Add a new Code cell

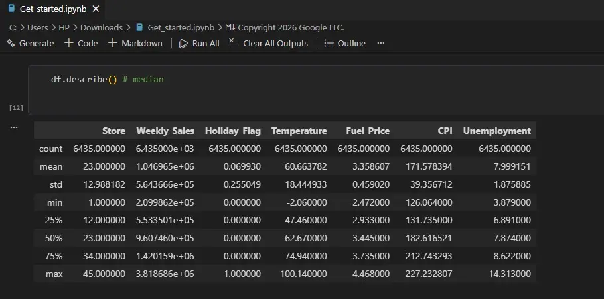[81, 43]
